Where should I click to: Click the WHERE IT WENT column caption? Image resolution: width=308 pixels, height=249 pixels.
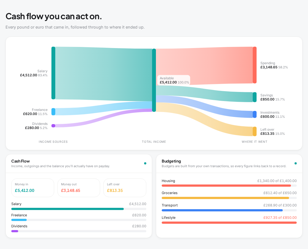point(254,142)
